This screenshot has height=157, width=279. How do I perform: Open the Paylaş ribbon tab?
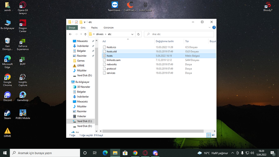(x=94, y=27)
